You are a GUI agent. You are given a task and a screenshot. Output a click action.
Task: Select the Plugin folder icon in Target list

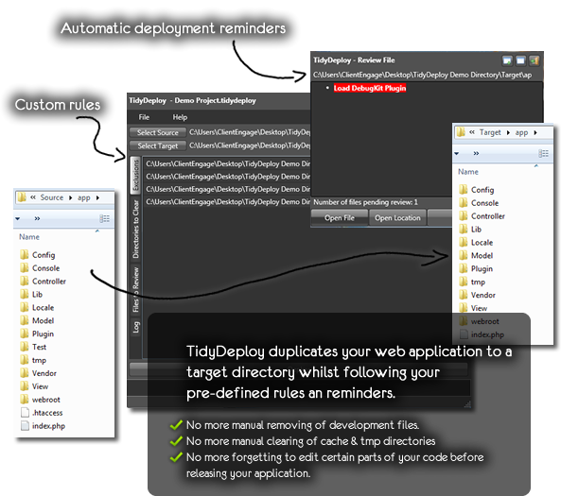(x=463, y=268)
